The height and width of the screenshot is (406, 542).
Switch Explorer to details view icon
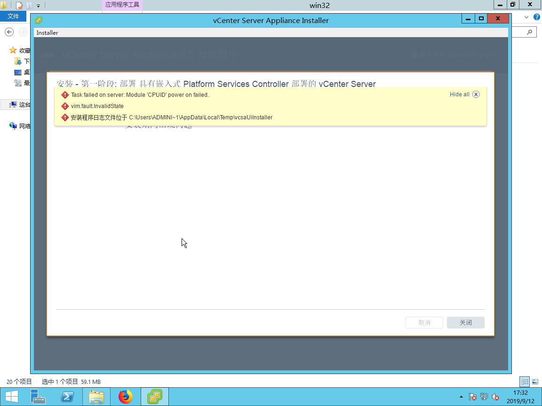point(525,382)
